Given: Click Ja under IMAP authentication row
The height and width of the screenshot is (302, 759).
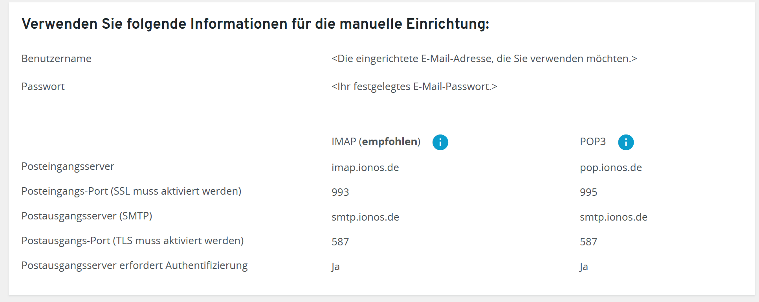Looking at the screenshot, I should coord(335,267).
